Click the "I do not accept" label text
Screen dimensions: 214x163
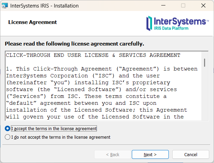pyautogui.click(x=61, y=137)
